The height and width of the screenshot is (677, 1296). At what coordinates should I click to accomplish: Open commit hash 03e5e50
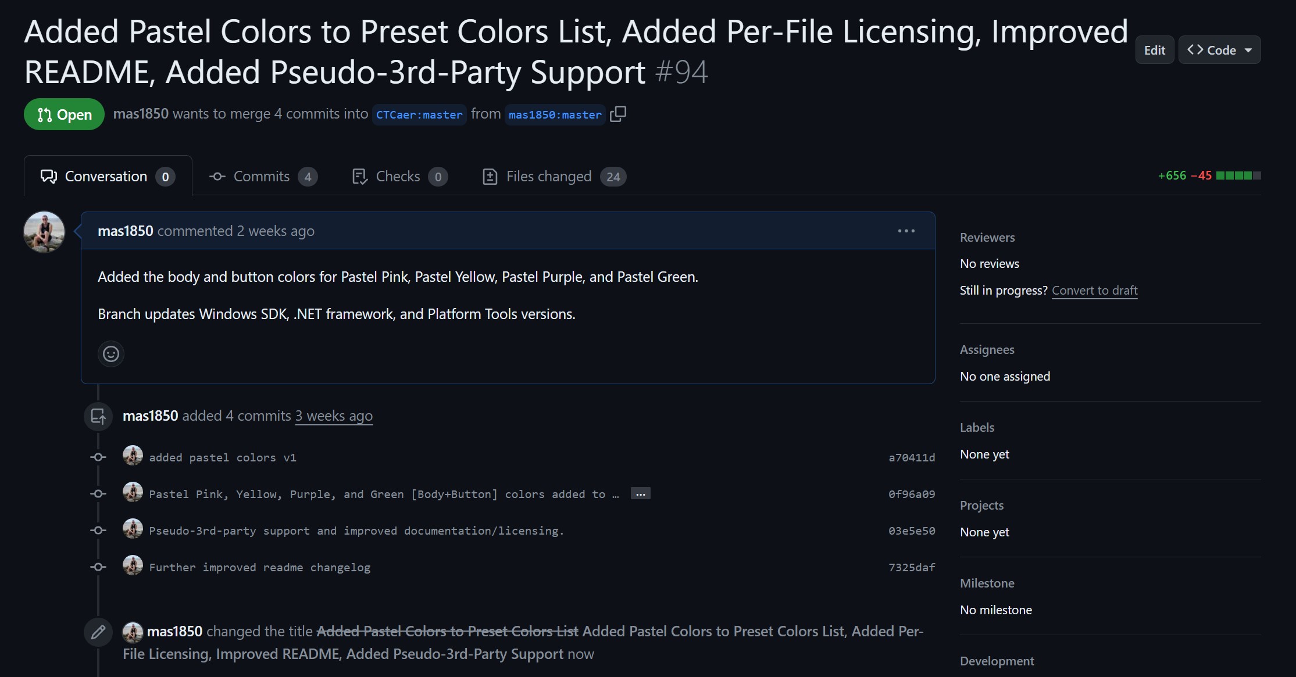pos(912,531)
